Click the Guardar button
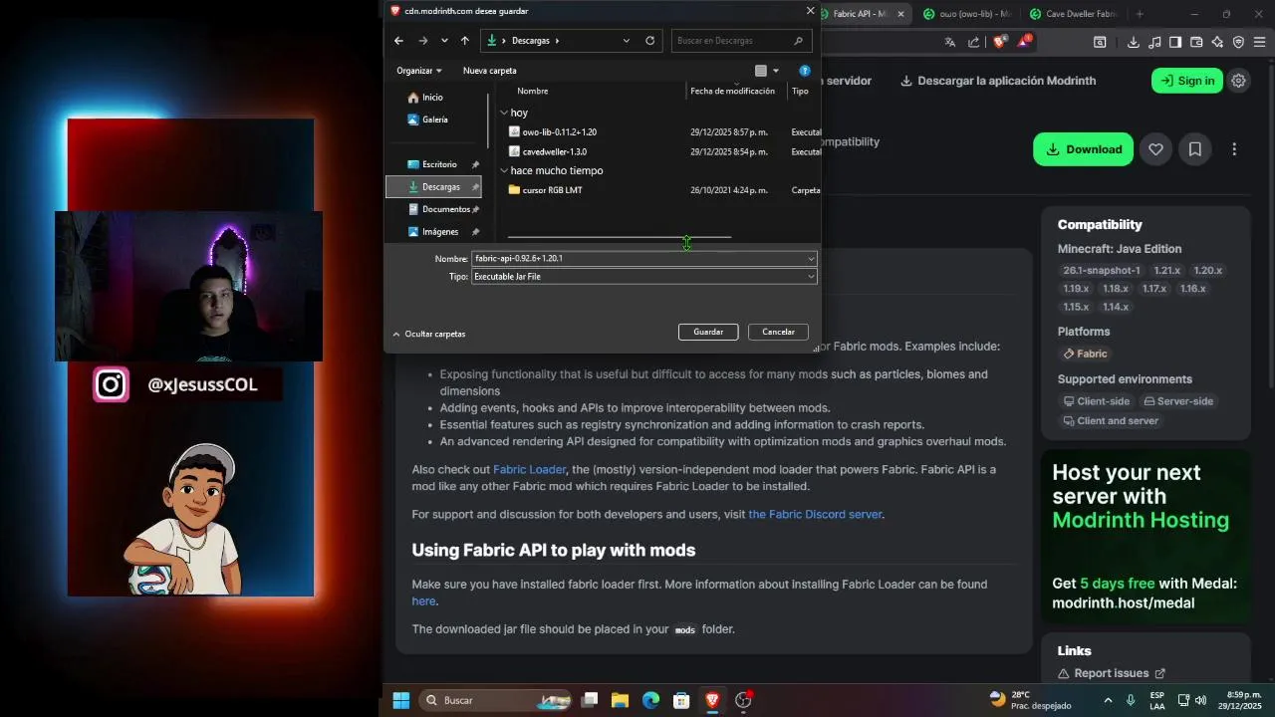This screenshot has height=717, width=1275. click(x=708, y=332)
